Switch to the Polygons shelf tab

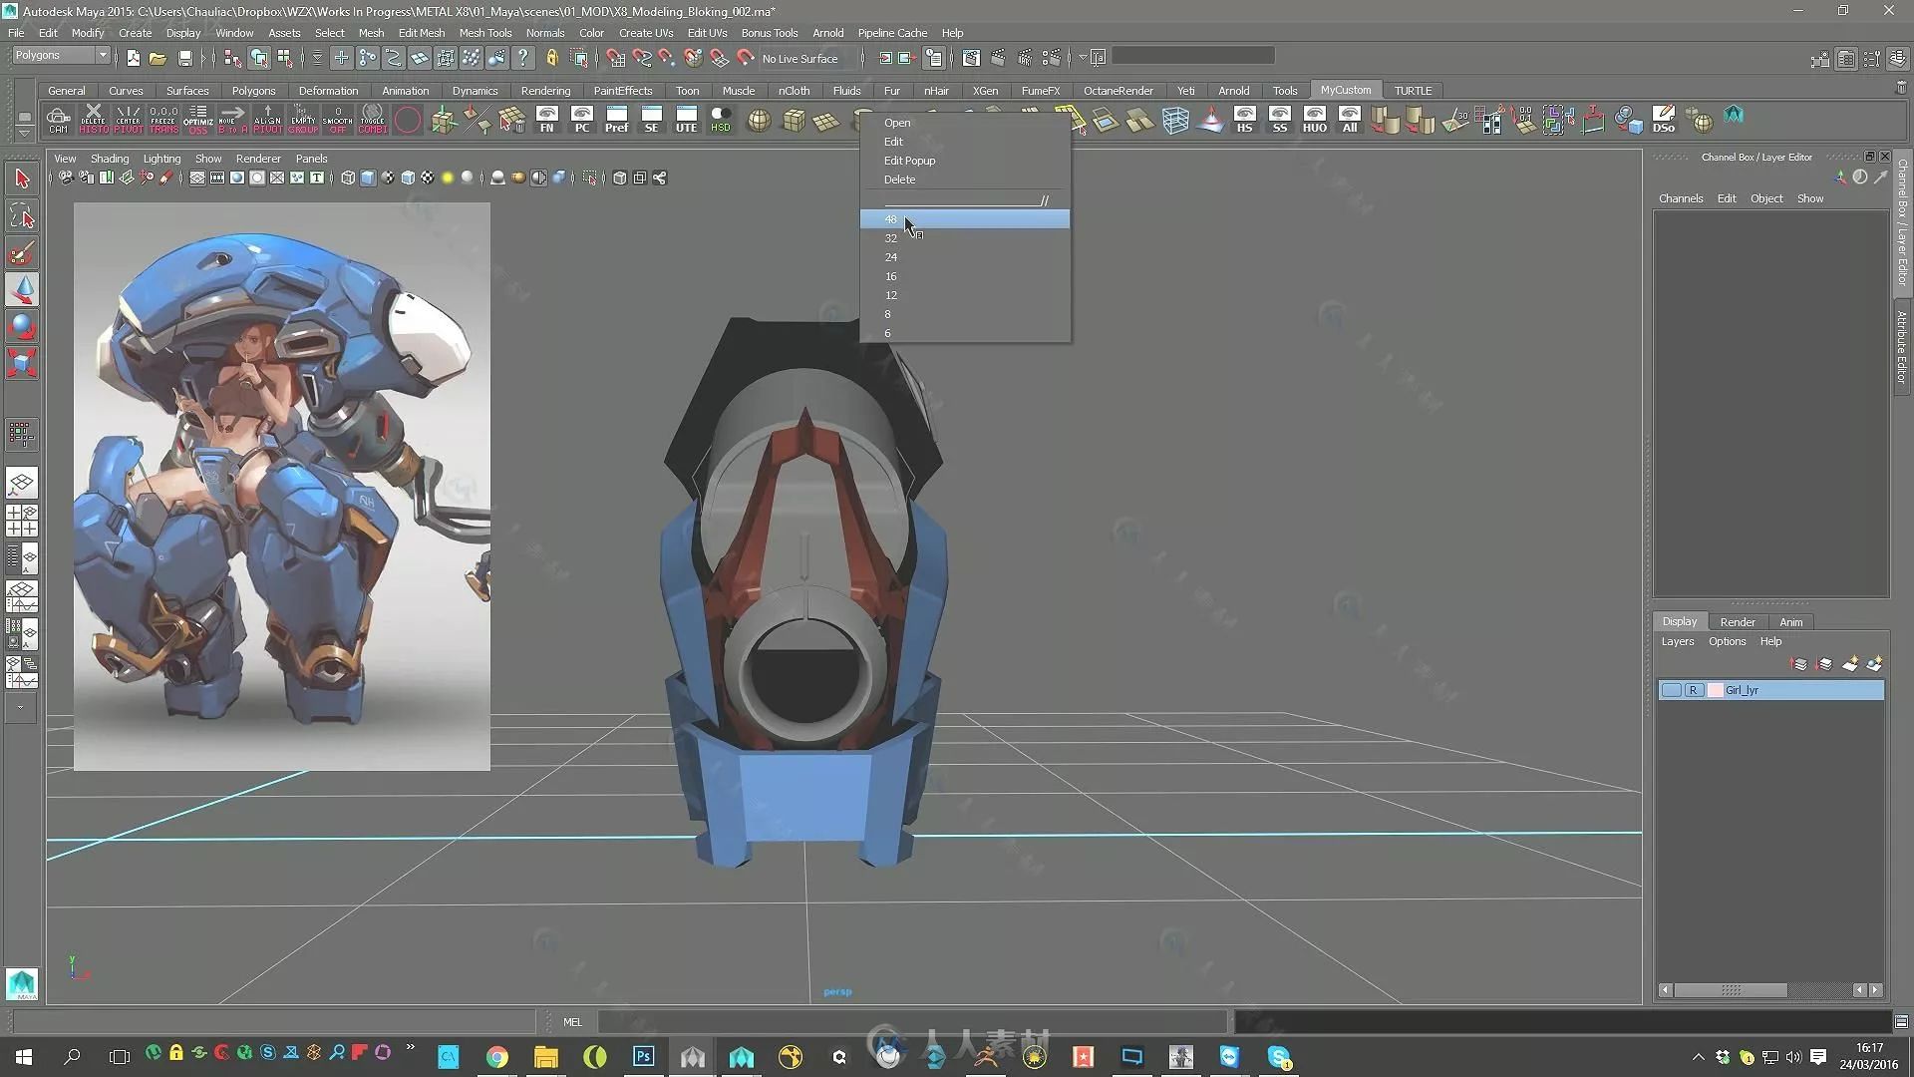coord(253,91)
